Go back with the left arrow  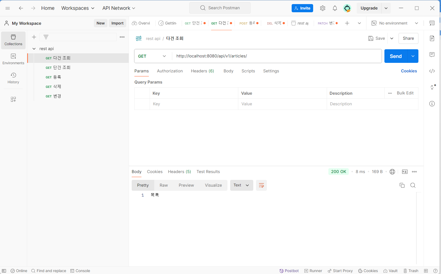21,8
